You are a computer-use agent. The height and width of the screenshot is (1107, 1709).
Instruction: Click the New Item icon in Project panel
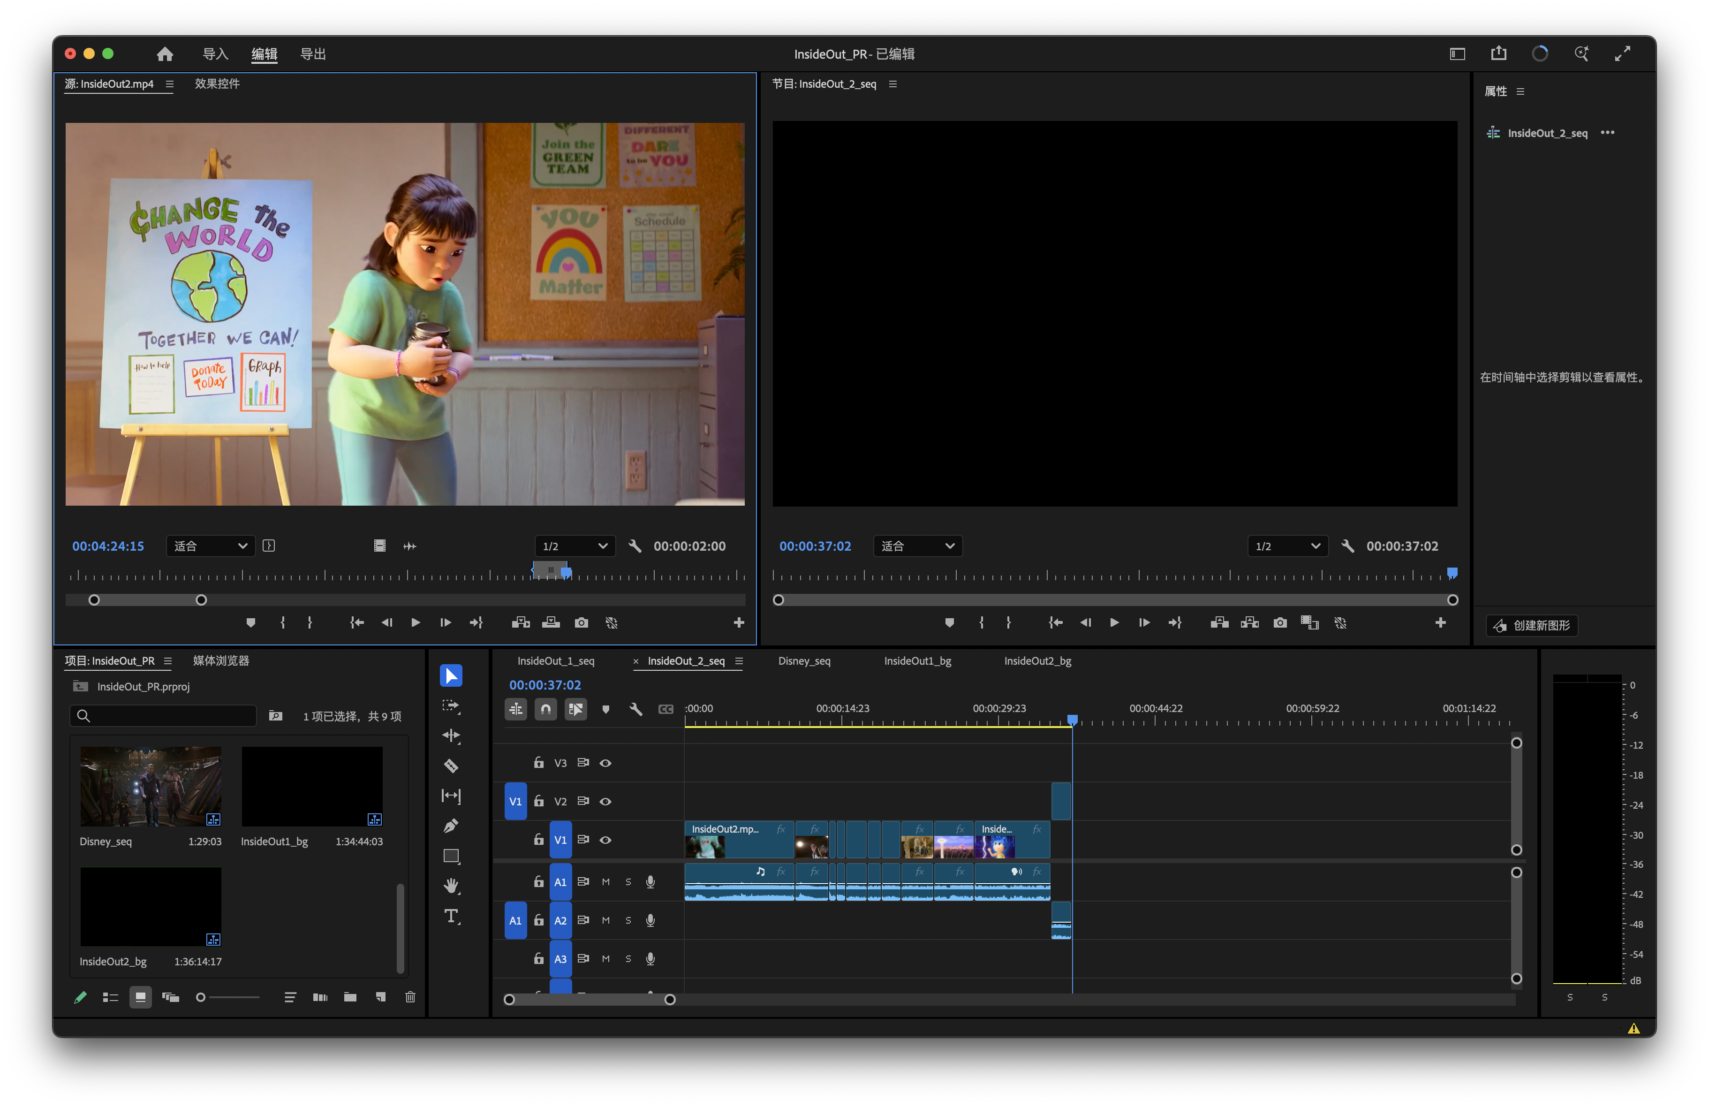(380, 997)
